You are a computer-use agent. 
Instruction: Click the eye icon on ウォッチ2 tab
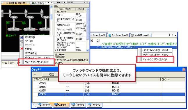pyautogui.click(x=89, y=104)
